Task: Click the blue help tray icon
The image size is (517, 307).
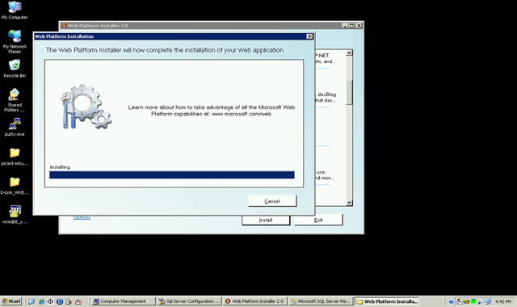Action: pos(451,301)
